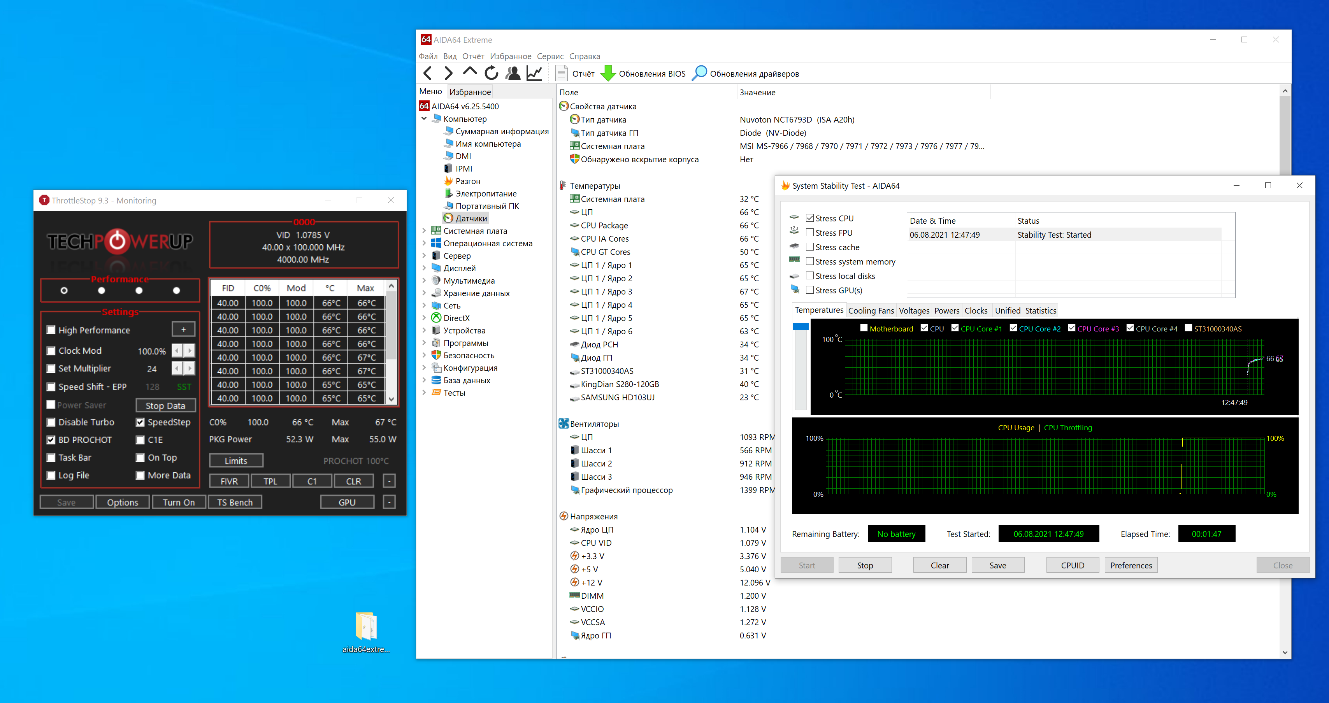This screenshot has width=1329, height=703.
Task: Click the AIDA64 back navigation arrow
Action: point(427,74)
